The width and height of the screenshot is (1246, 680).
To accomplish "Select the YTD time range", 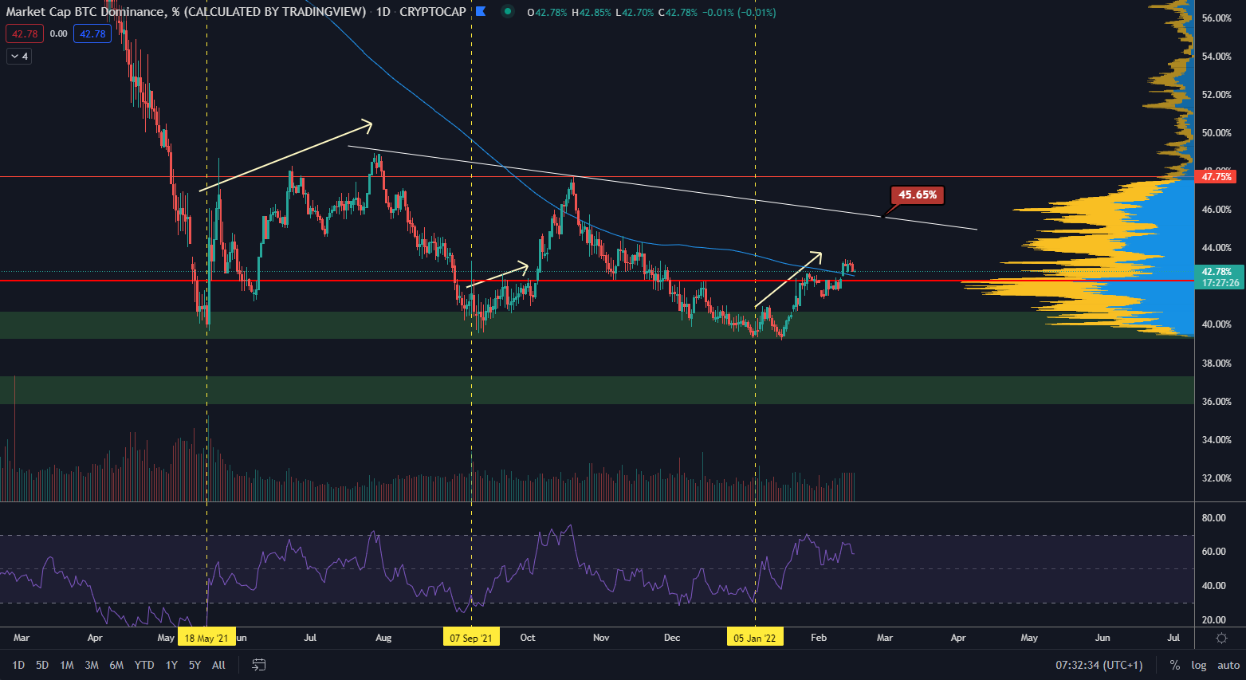I will coord(144,665).
